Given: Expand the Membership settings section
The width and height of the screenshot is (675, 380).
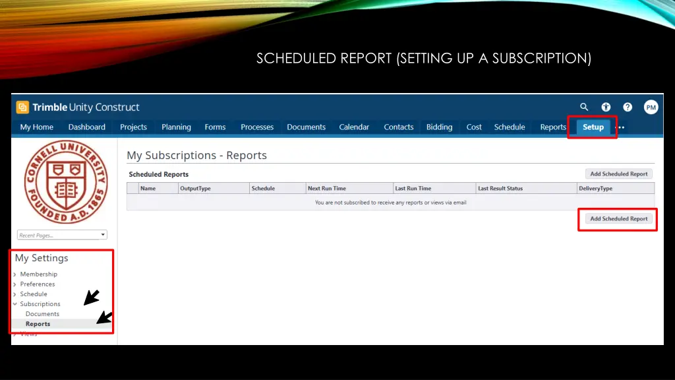Looking at the screenshot, I should point(38,274).
